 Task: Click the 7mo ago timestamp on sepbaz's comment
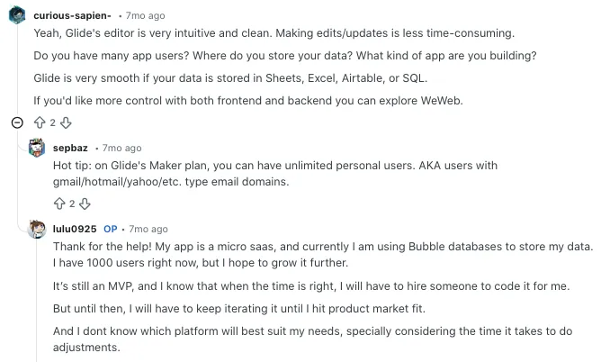point(121,148)
